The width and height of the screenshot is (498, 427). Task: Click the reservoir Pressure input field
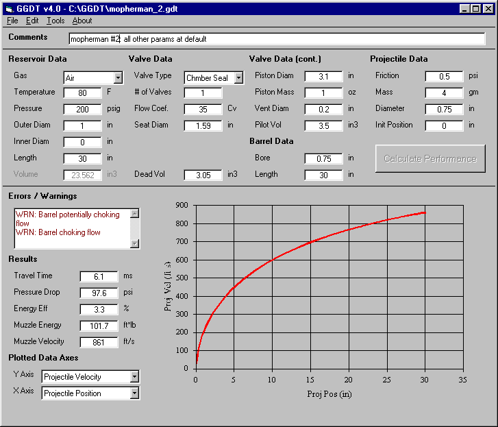(x=82, y=109)
